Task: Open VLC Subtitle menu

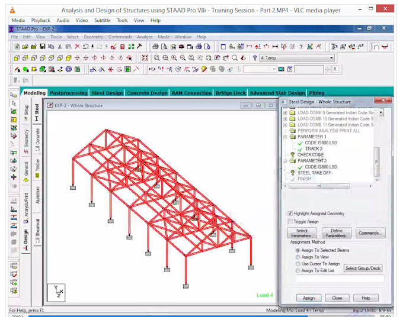Action: point(102,20)
